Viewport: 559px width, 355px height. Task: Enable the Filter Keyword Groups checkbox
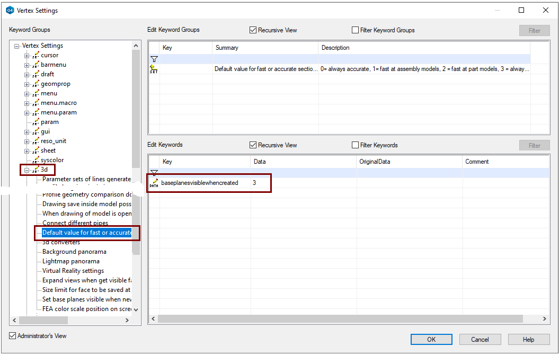click(356, 30)
